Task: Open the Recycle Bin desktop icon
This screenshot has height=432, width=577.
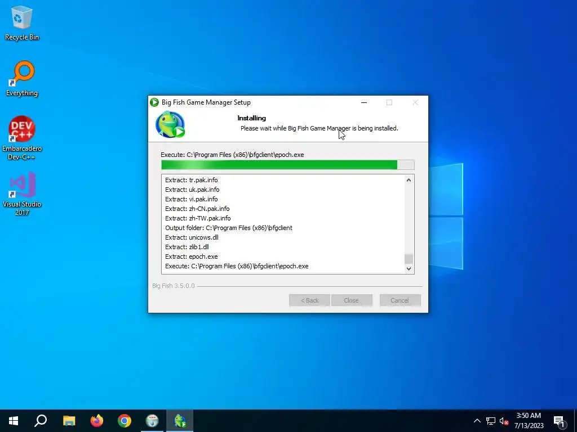Action: (x=22, y=22)
